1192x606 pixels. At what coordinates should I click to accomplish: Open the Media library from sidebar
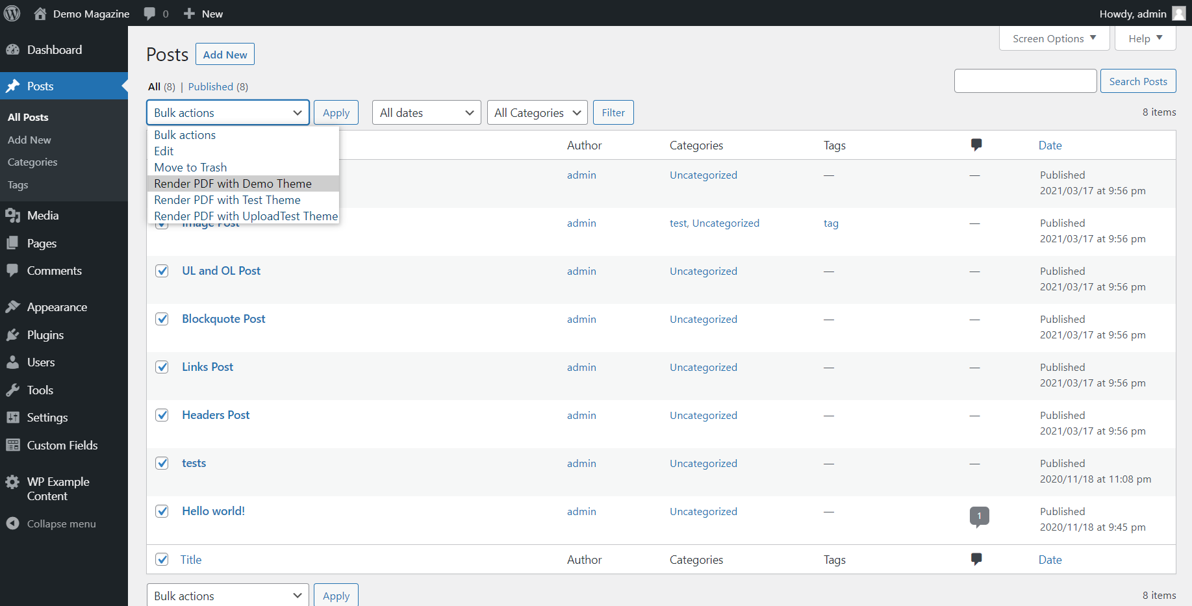click(43, 215)
